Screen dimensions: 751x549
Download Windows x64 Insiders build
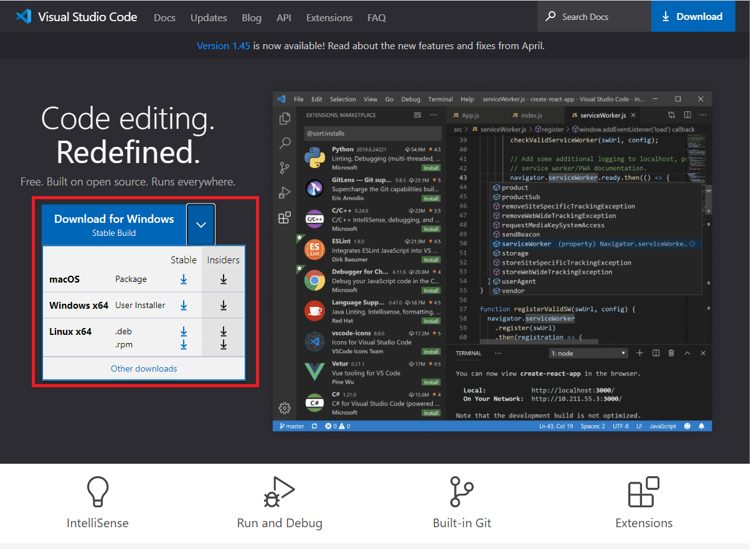pyautogui.click(x=223, y=306)
